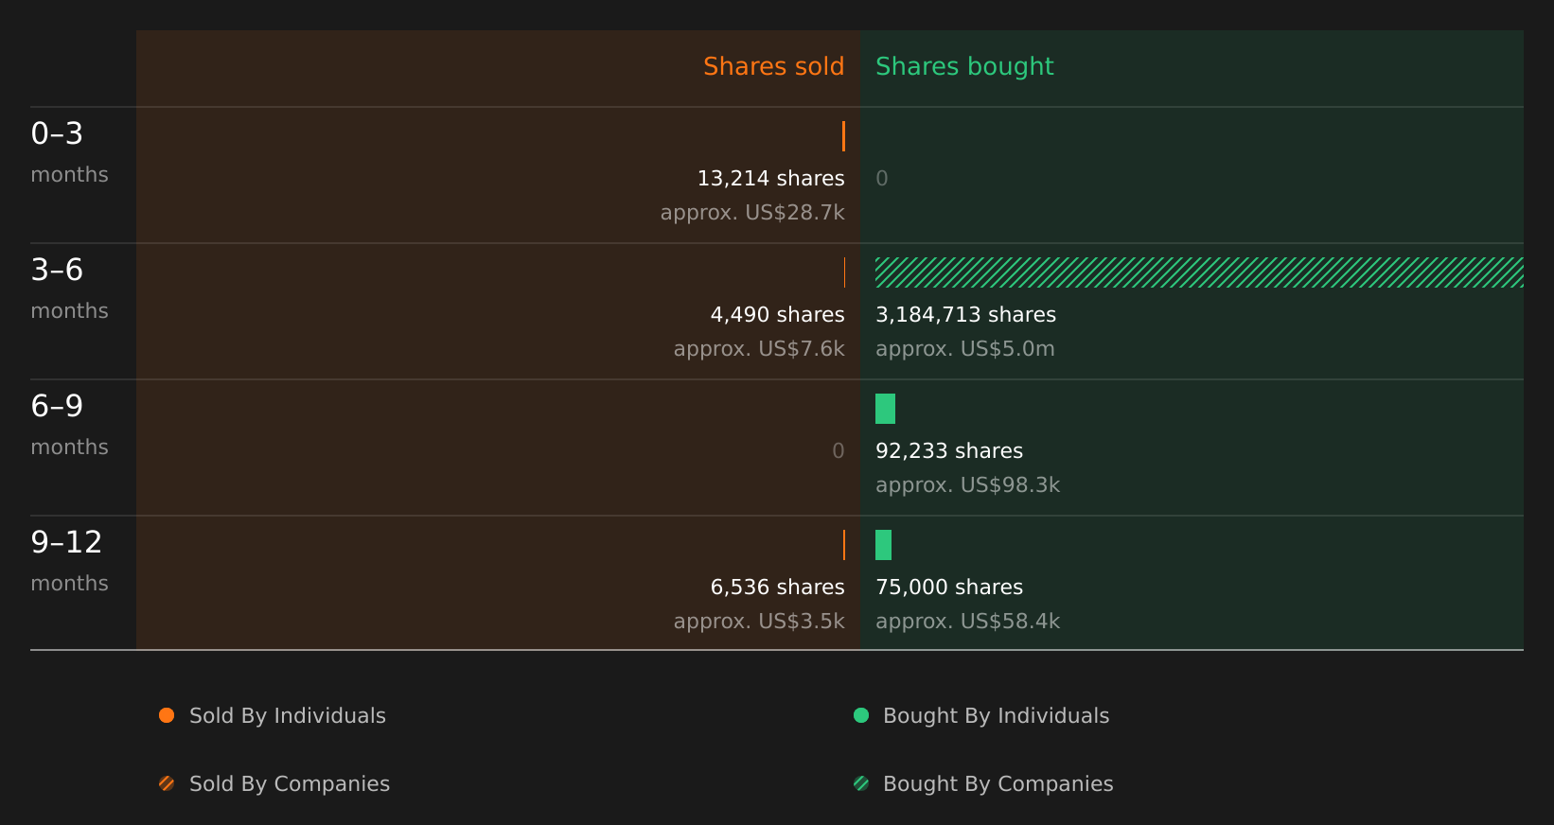Click the approx. US$7.6k value
Image resolution: width=1554 pixels, height=825 pixels.
coord(759,349)
